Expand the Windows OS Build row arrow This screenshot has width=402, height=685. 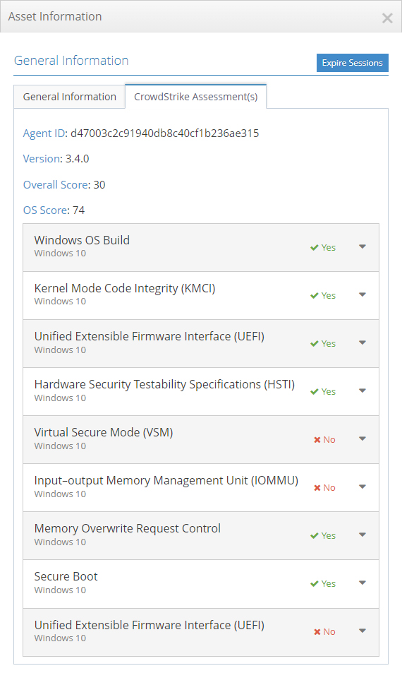(x=363, y=247)
